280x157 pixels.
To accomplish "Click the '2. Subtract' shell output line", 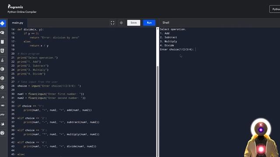I will point(168,38).
